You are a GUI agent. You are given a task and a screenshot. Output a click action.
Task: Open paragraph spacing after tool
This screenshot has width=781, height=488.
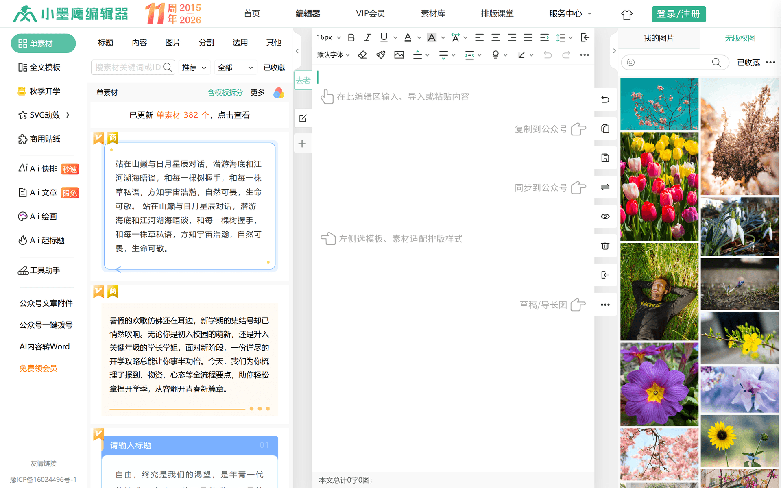point(443,55)
